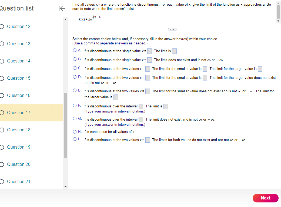Open Question 18 from the list
Screen dimensions: 281x207
tap(19, 130)
